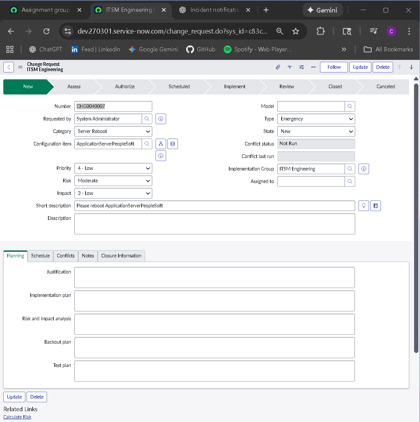Screen dimensions: 420x422
Task: Click the Follow button
Action: click(334, 67)
